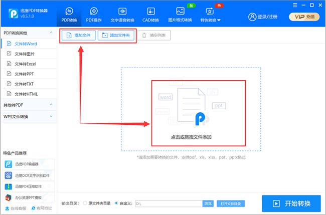Viewport: 326px width, 215px height.
Task: Switch to PDF操作 tab
Action: pos(94,15)
